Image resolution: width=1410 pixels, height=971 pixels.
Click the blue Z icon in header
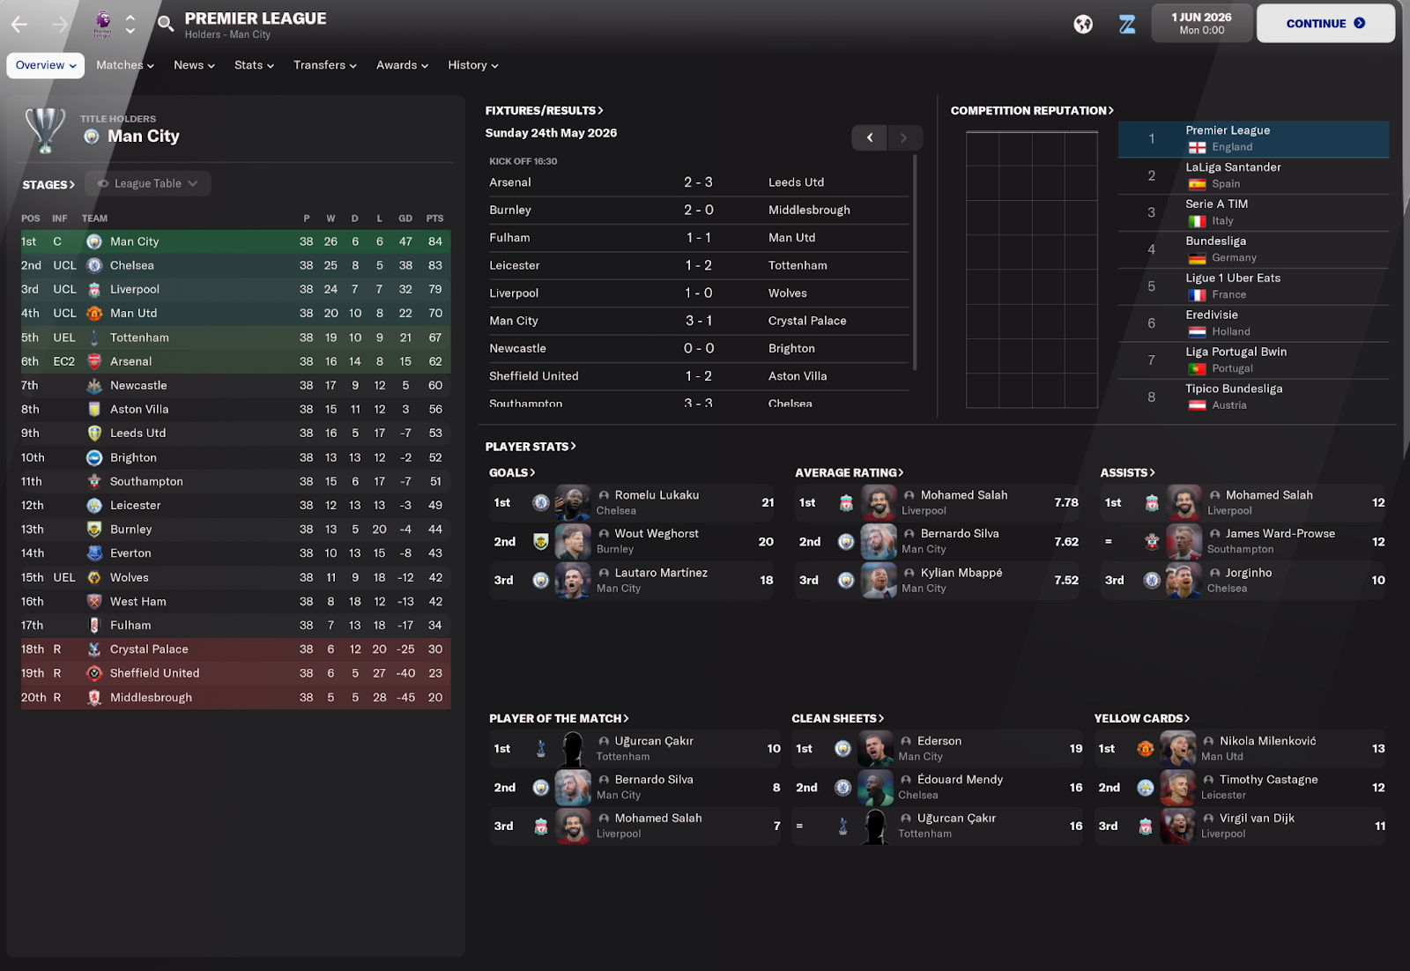(1127, 24)
